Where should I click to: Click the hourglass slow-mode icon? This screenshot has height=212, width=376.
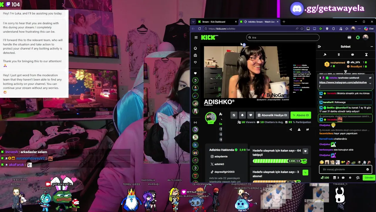tap(366, 55)
